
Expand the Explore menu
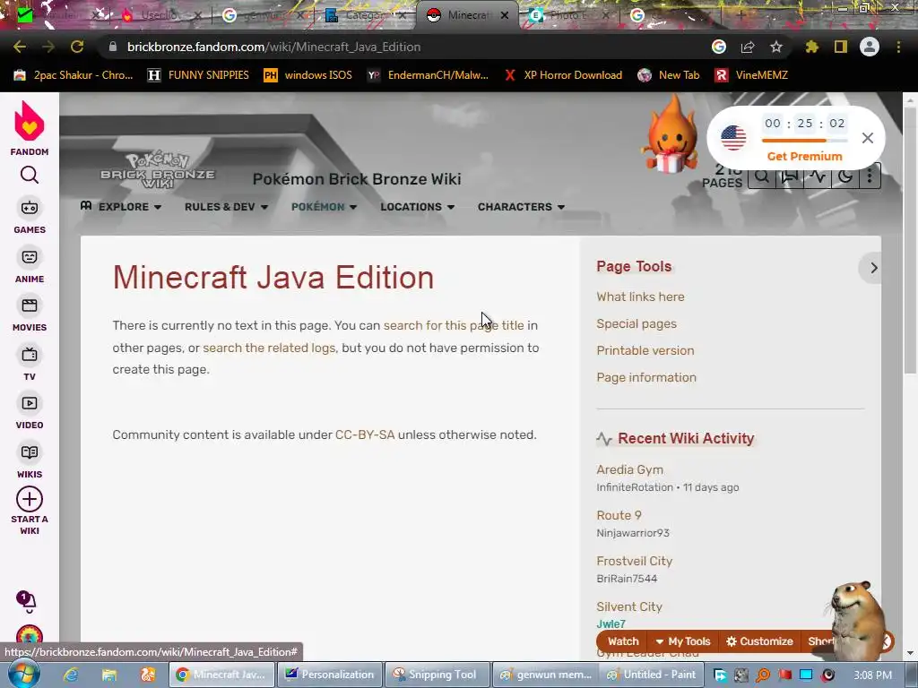[x=121, y=207]
